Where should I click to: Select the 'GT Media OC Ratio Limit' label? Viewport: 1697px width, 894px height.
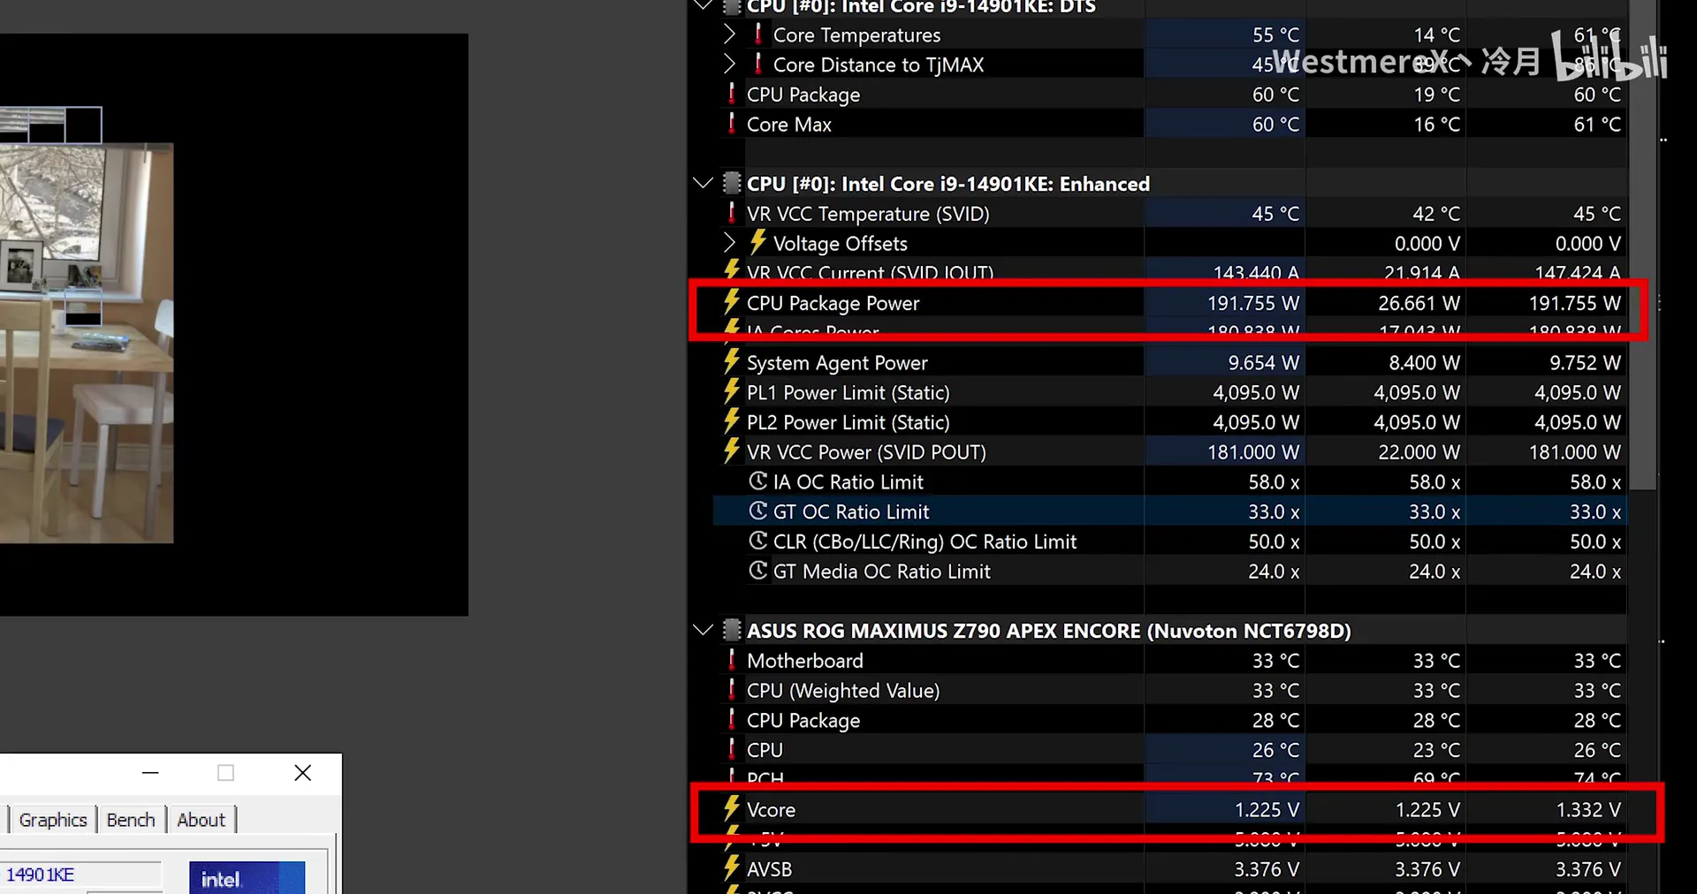point(882,572)
